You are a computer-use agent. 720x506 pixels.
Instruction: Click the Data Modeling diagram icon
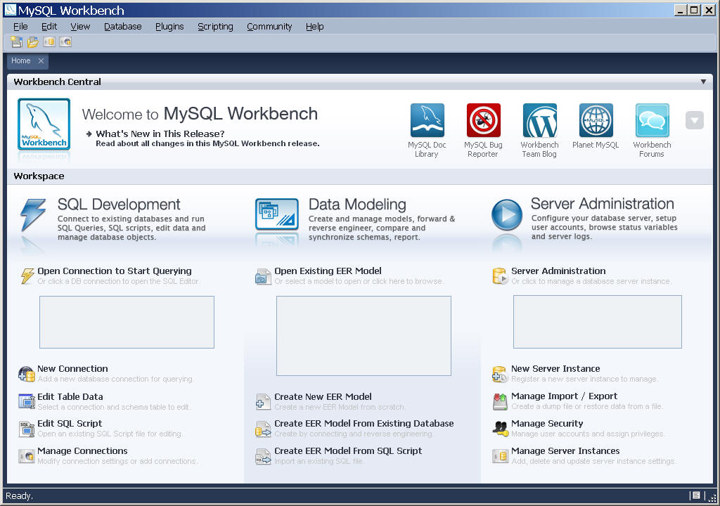click(x=277, y=214)
